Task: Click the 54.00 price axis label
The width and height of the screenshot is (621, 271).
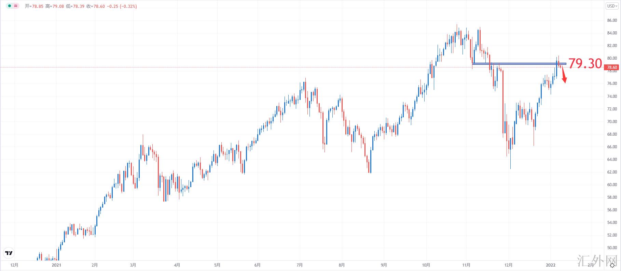Action: point(612,223)
